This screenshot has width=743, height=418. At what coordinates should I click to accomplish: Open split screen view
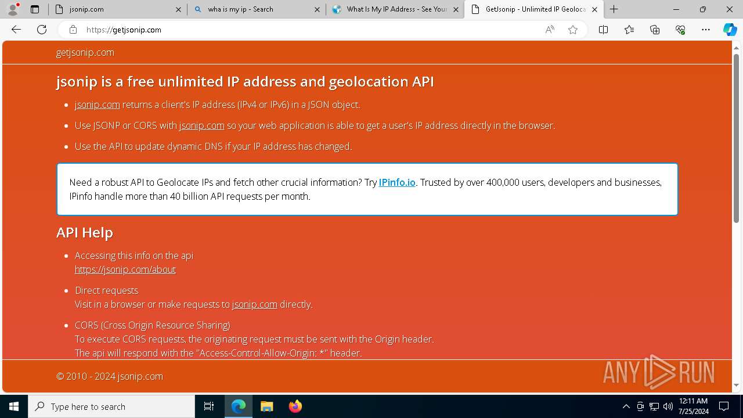point(603,30)
